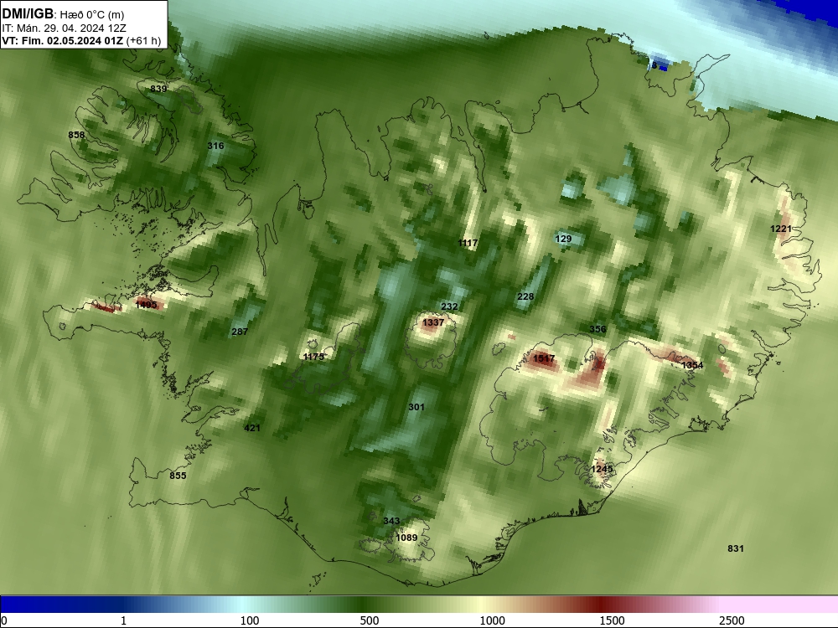Click the 228 value label

525,297
